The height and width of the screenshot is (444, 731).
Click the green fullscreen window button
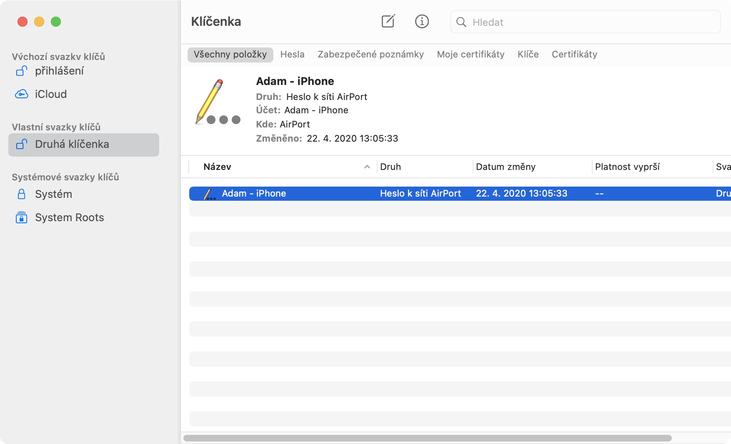(x=56, y=22)
